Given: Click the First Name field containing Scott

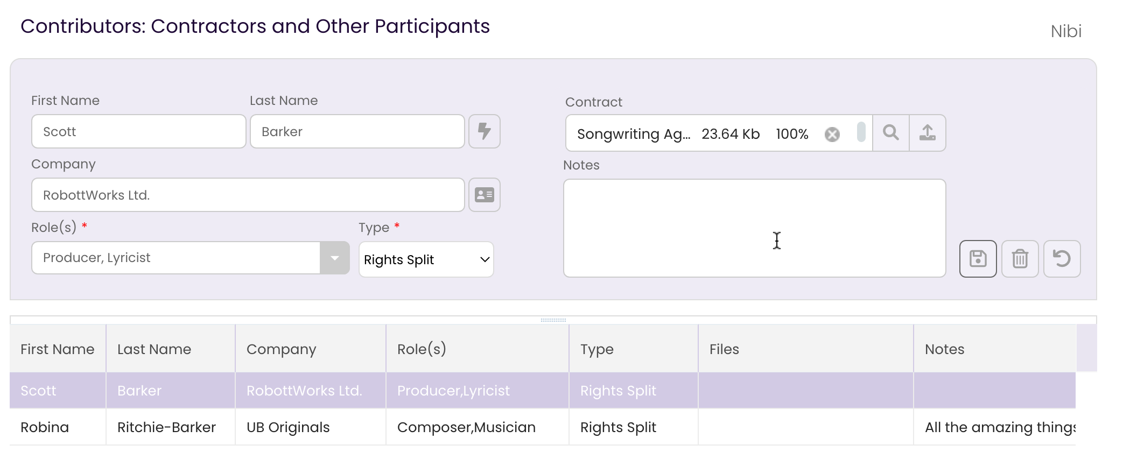Looking at the screenshot, I should (x=138, y=131).
